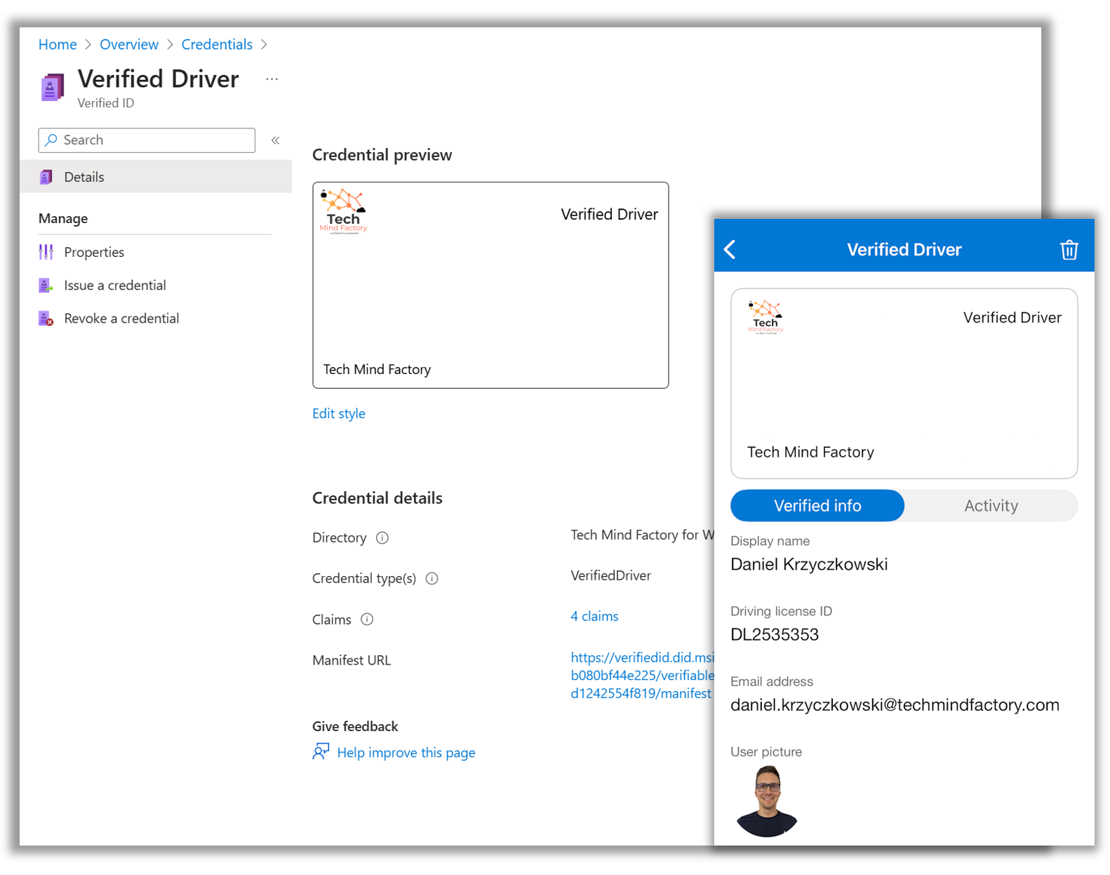Open the ellipsis menu beside Verified Driver
1110x875 pixels.
[x=272, y=79]
